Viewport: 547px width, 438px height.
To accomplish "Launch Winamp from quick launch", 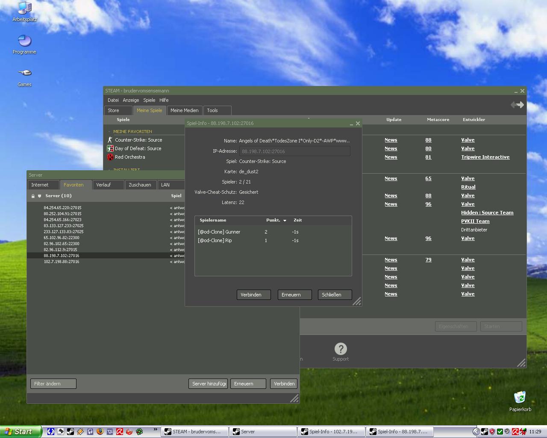I will click(80, 432).
